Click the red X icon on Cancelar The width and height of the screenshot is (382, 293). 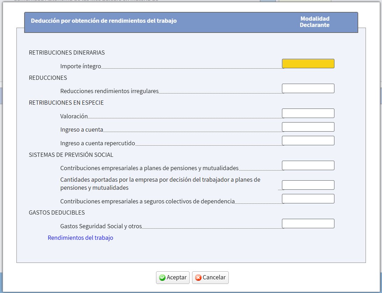pyautogui.click(x=199, y=277)
